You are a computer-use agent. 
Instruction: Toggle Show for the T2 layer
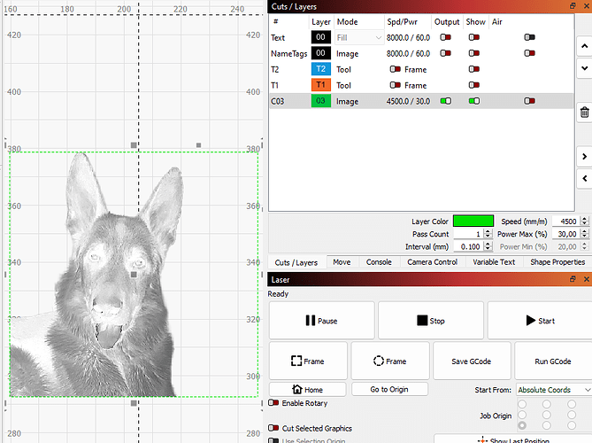click(x=474, y=69)
